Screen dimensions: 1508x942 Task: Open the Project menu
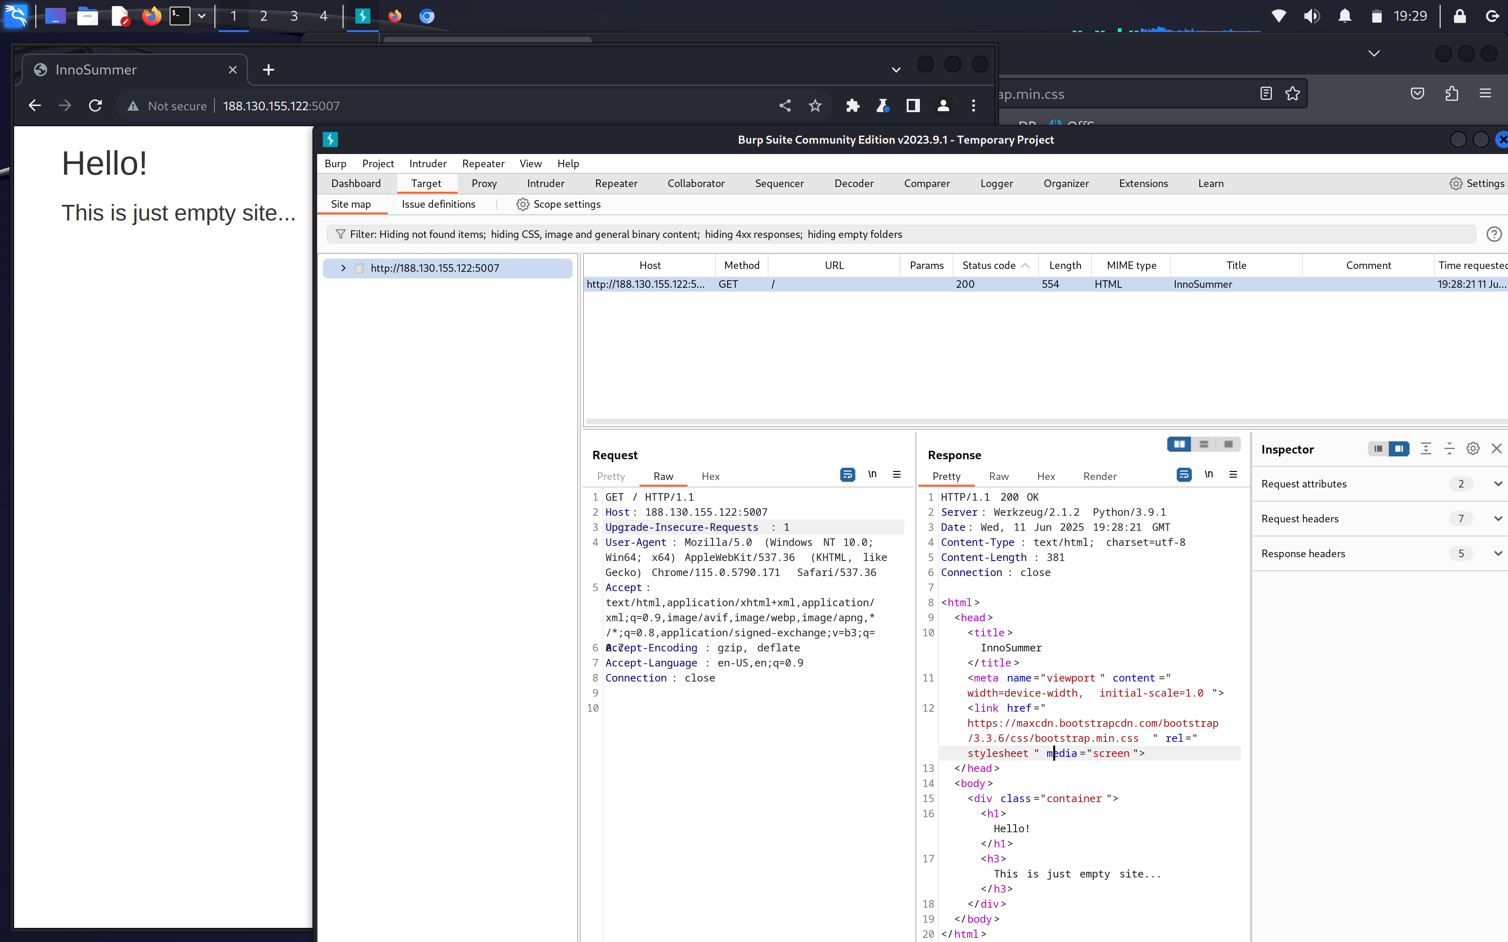pos(377,163)
